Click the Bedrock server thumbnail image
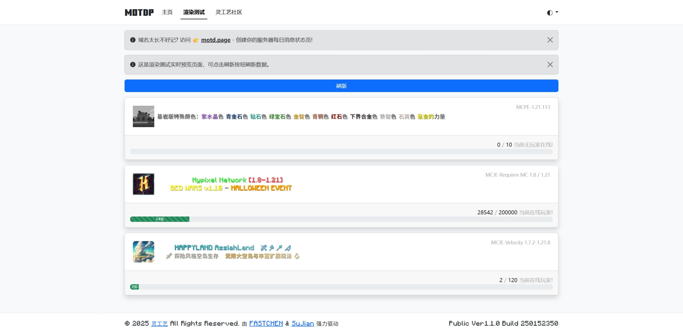Viewport: 683px width, 333px height. pyautogui.click(x=143, y=117)
